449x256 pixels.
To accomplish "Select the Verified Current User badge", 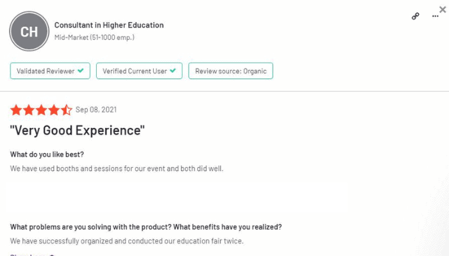I will [x=139, y=71].
